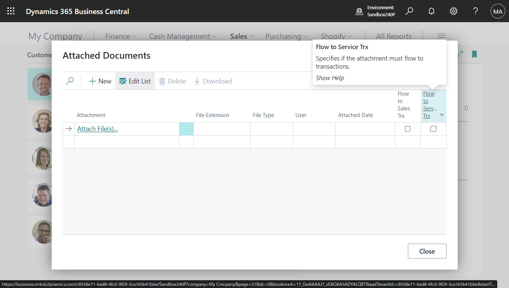Viewport: 509px width, 288px height.
Task: Click the bookmark icon near the dialog
Action: tap(474, 54)
